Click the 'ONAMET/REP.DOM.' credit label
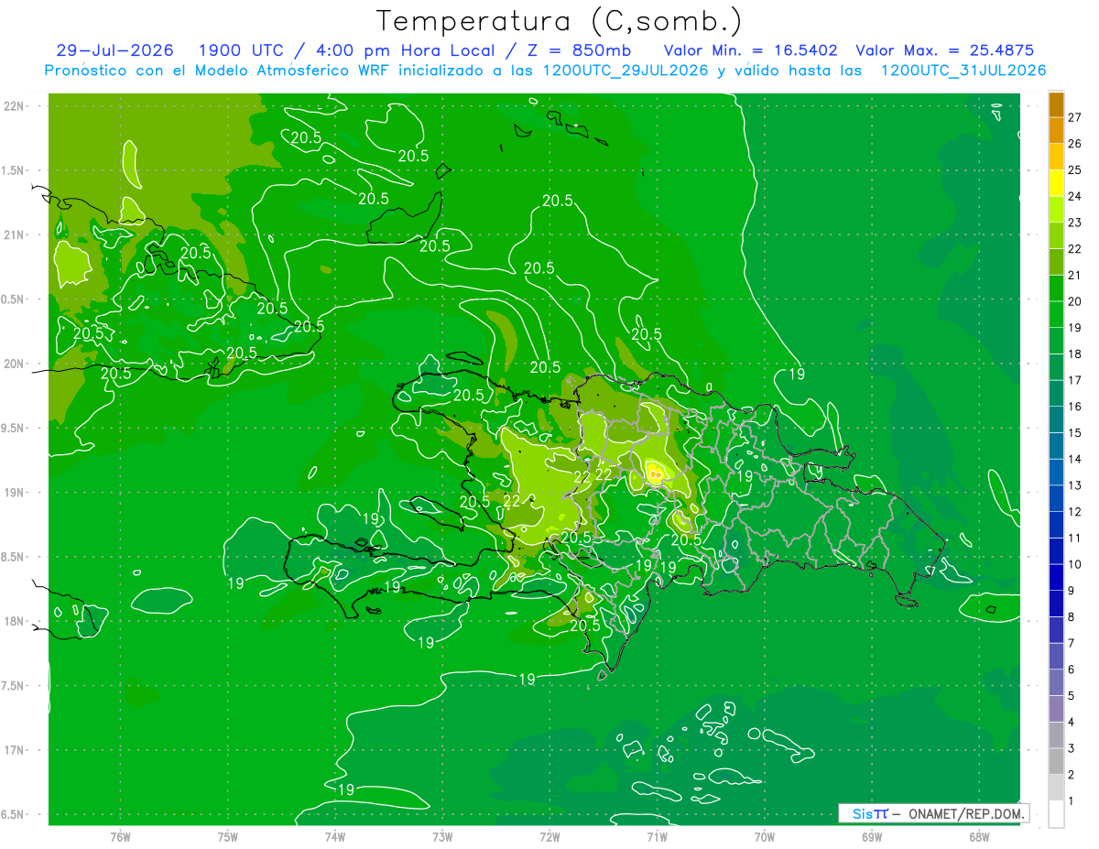 coord(966,813)
